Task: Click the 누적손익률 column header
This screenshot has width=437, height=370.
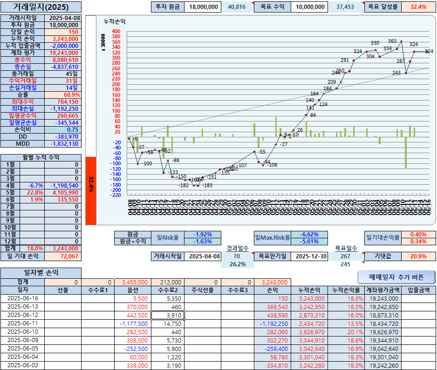Action: coord(346,290)
